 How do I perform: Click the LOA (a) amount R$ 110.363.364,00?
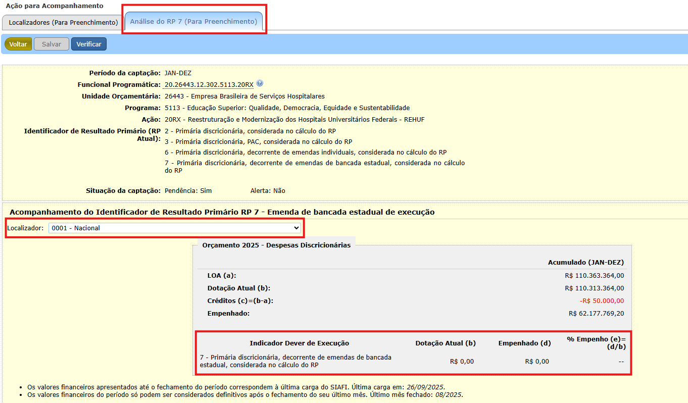point(594,276)
